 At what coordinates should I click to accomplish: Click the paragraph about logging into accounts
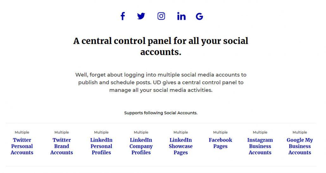(x=161, y=82)
